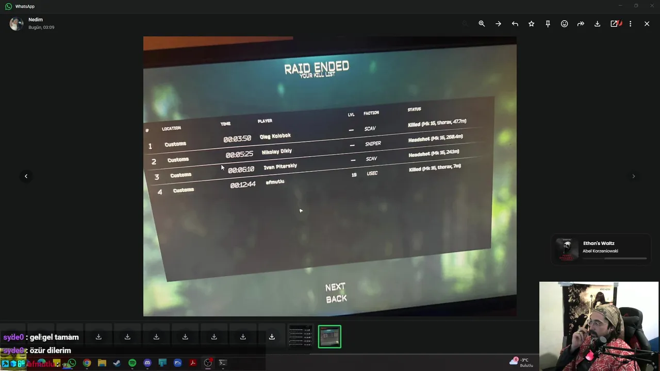660x371 pixels.
Task: Open the terminal app from the taskbar
Action: pyautogui.click(x=223, y=363)
